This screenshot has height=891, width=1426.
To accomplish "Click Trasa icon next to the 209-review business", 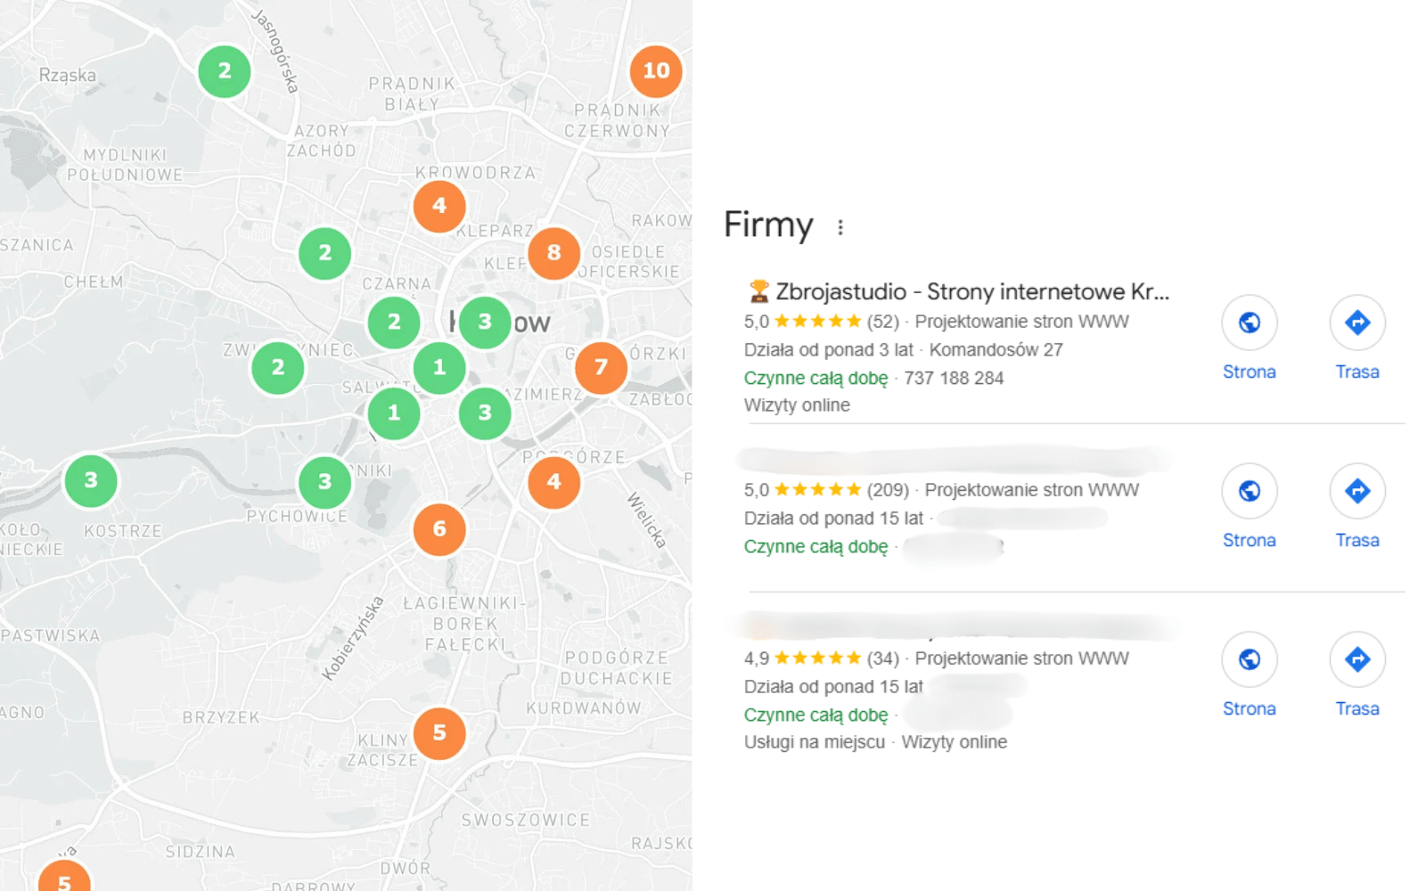I will coord(1356,491).
